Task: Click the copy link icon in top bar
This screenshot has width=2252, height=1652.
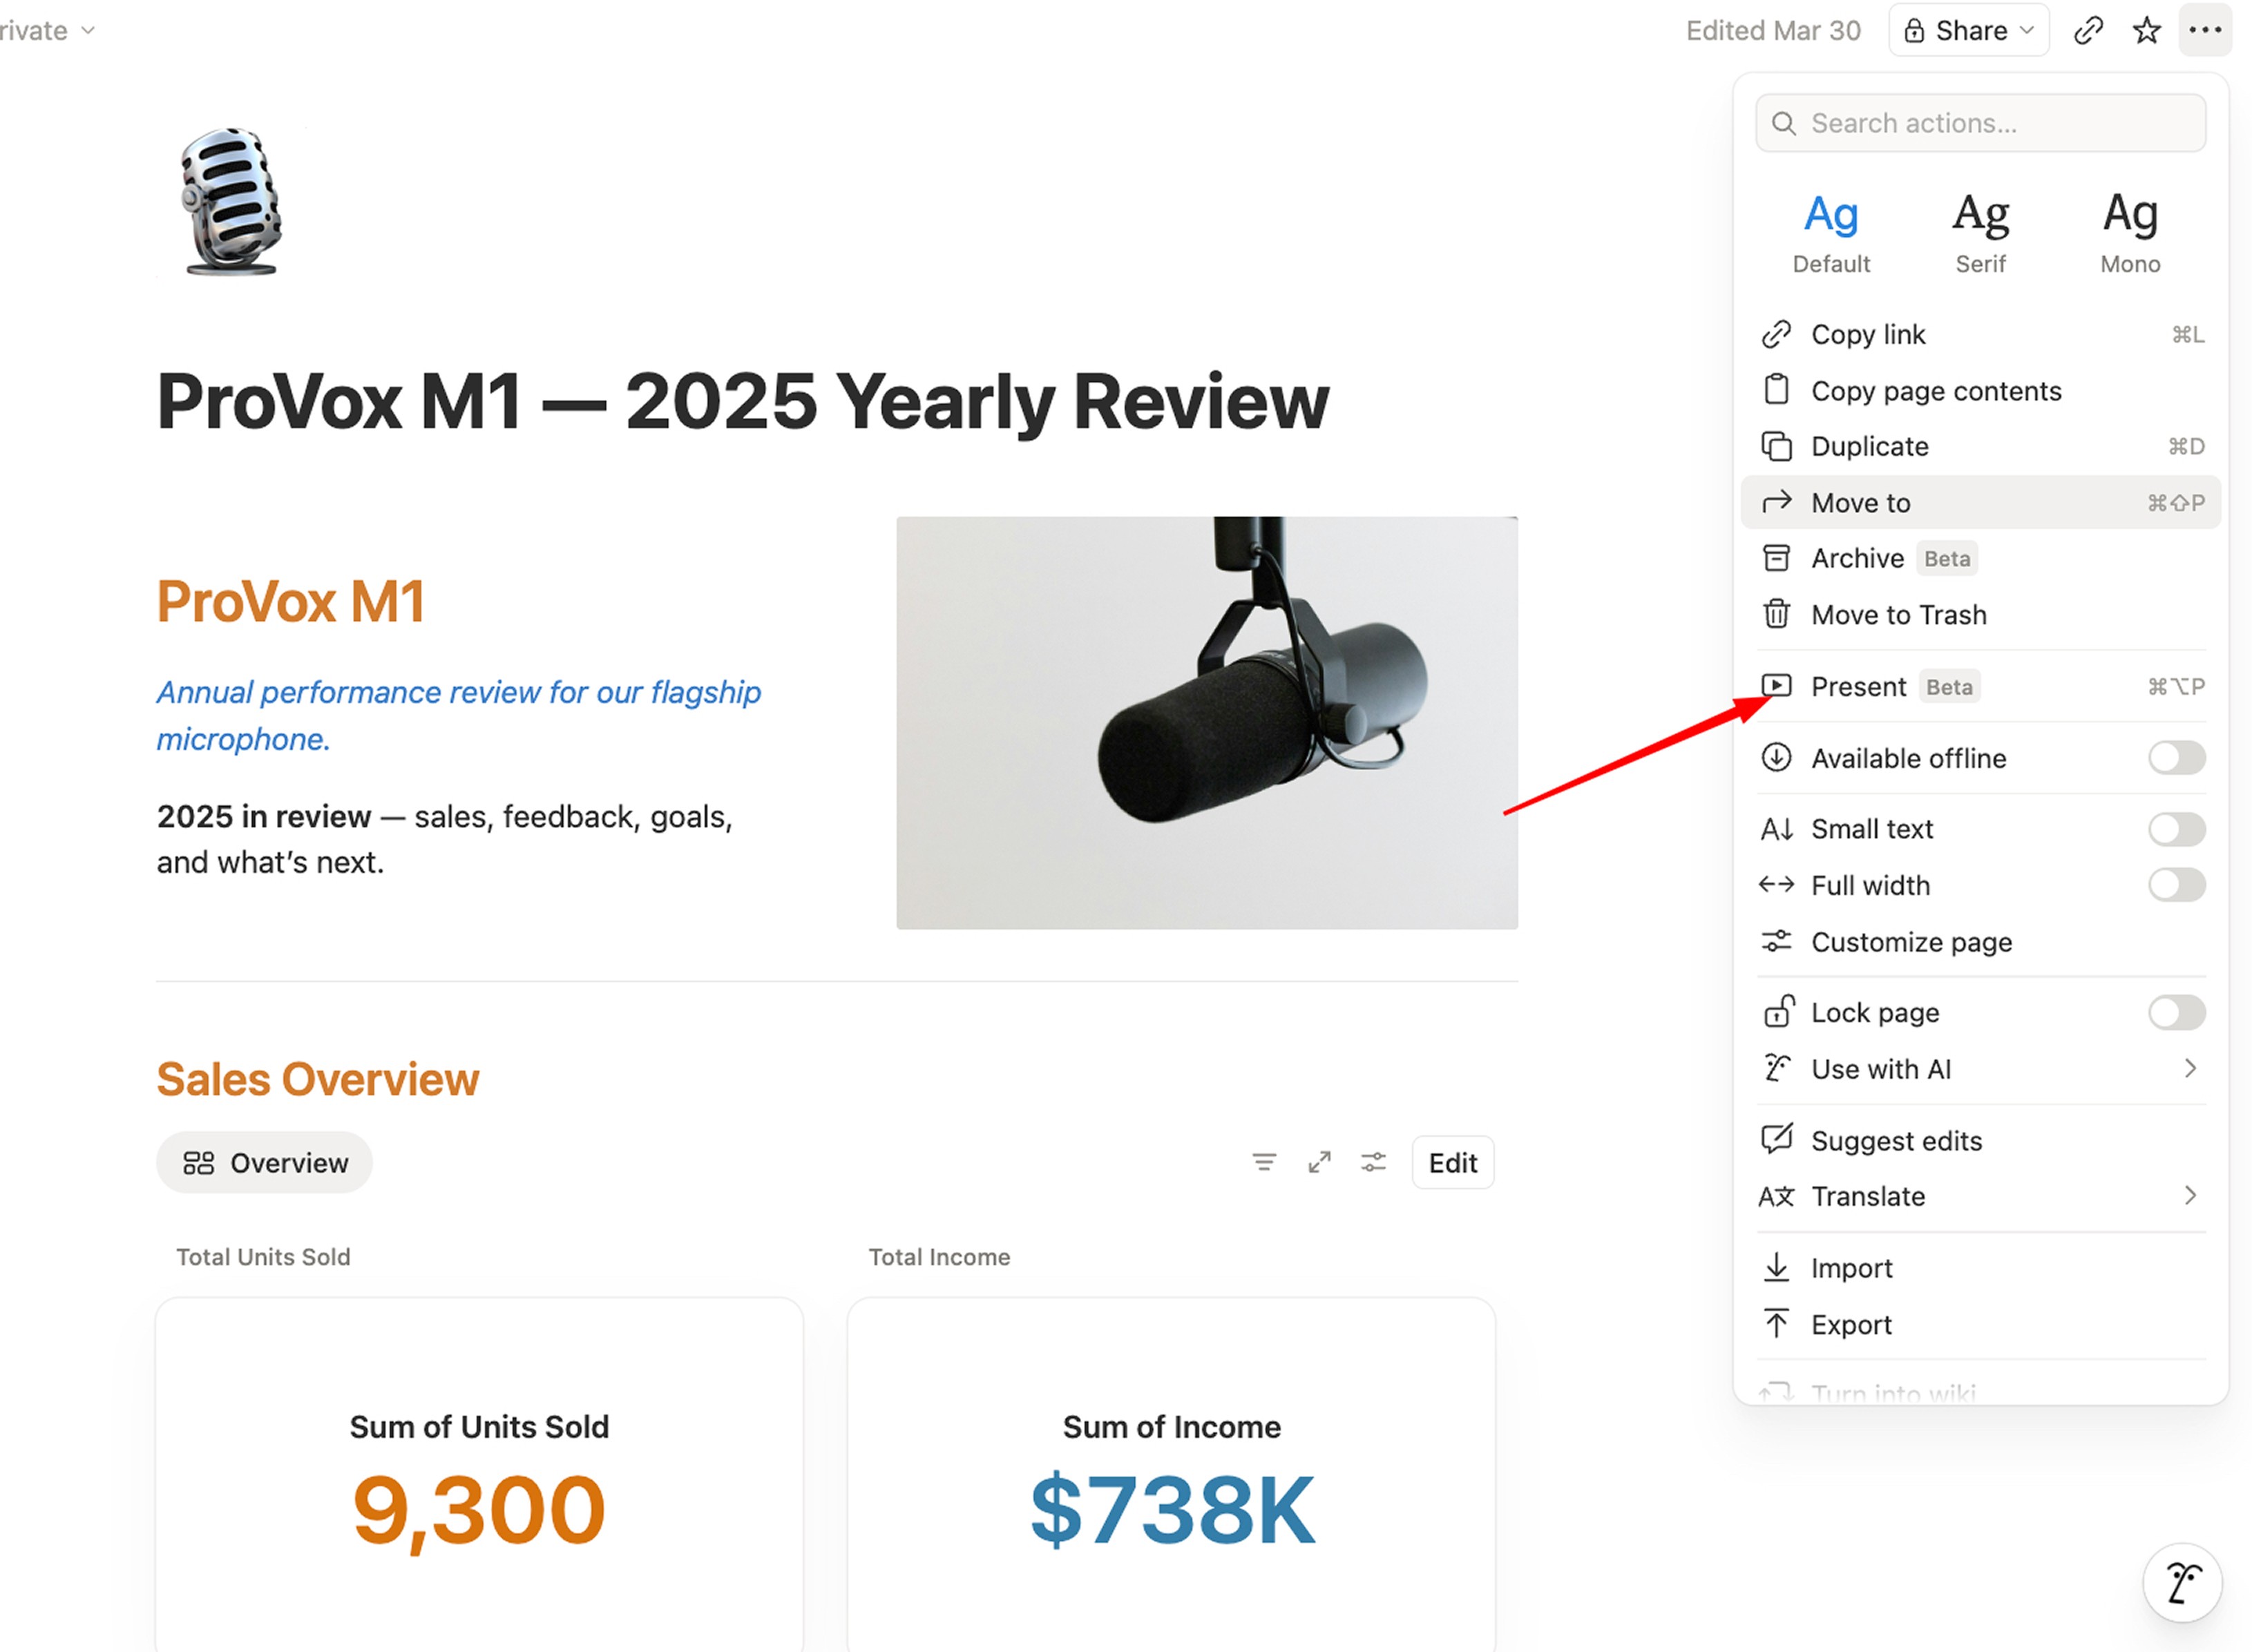Action: pos(2088,31)
